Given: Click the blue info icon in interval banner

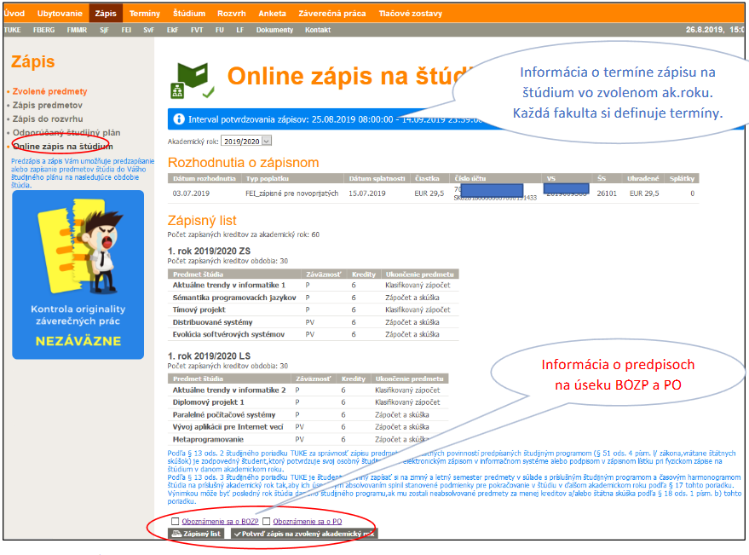Looking at the screenshot, I should (x=179, y=119).
